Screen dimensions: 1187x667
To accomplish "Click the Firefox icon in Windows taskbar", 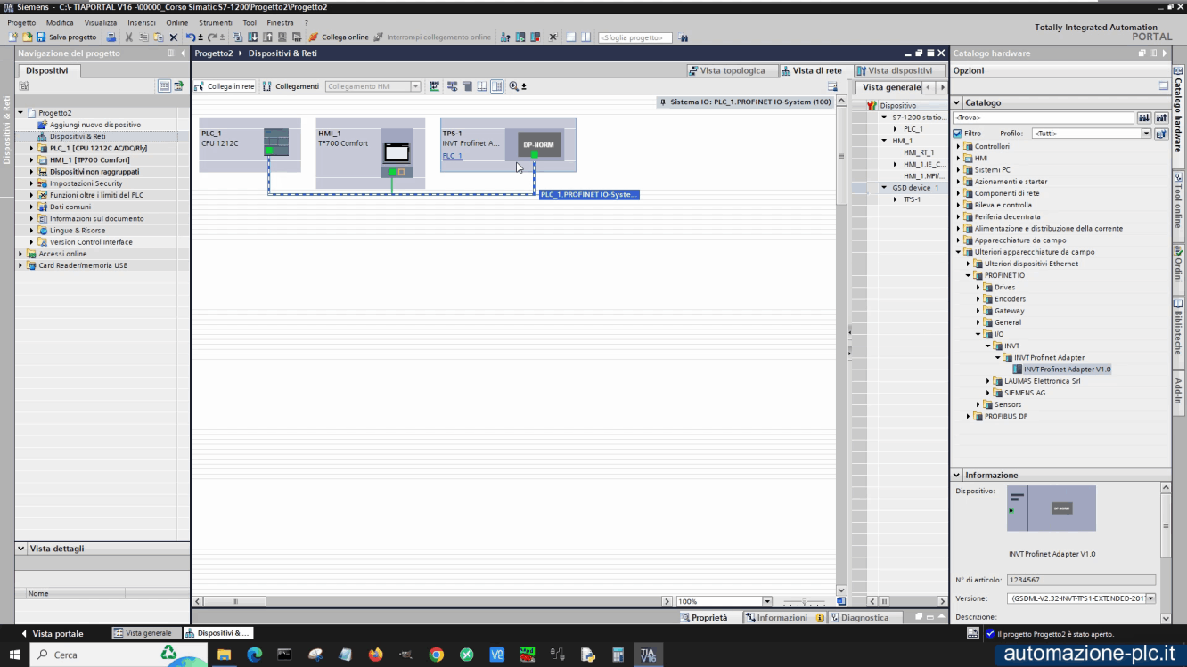I will point(375,655).
